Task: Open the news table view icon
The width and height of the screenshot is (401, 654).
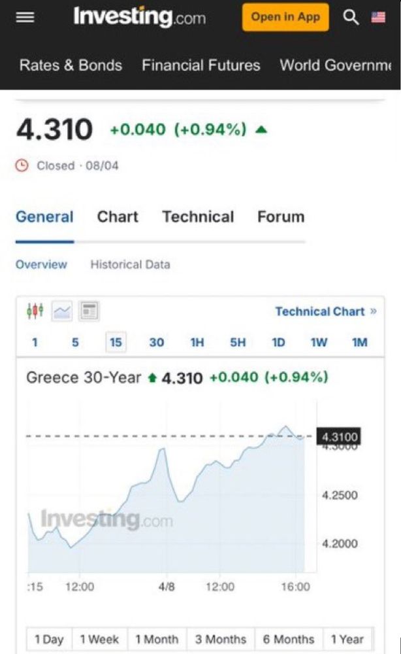Action: click(x=89, y=311)
